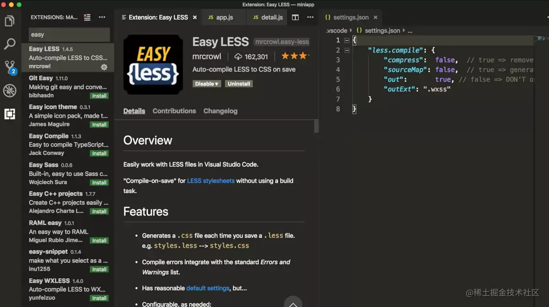Click the Easy LESS logo image

[x=153, y=65]
